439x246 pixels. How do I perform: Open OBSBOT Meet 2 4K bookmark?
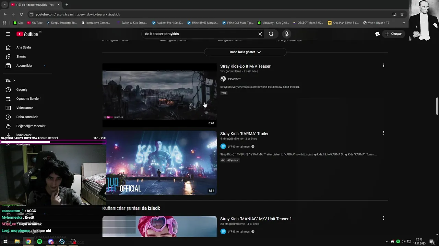(308, 23)
